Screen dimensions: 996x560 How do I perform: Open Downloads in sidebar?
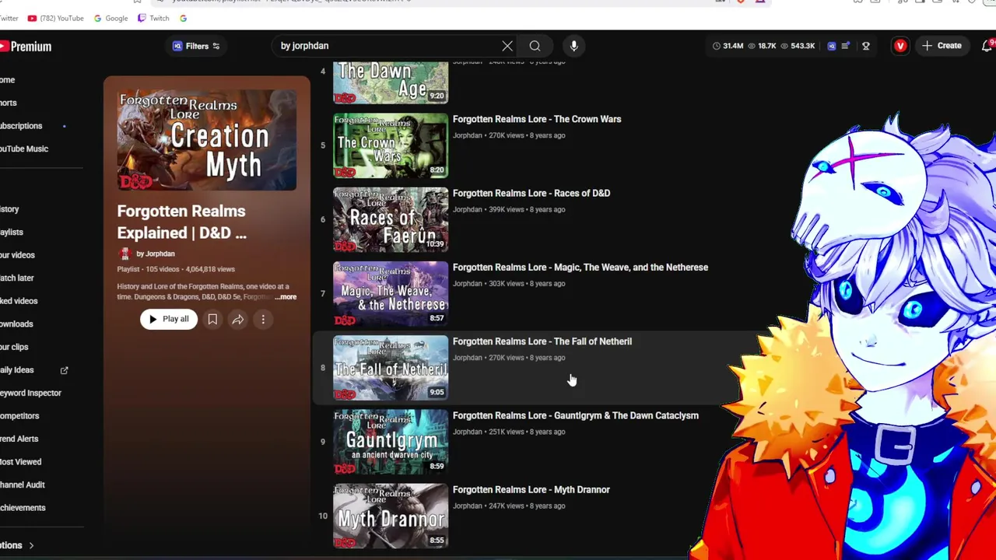[16, 324]
